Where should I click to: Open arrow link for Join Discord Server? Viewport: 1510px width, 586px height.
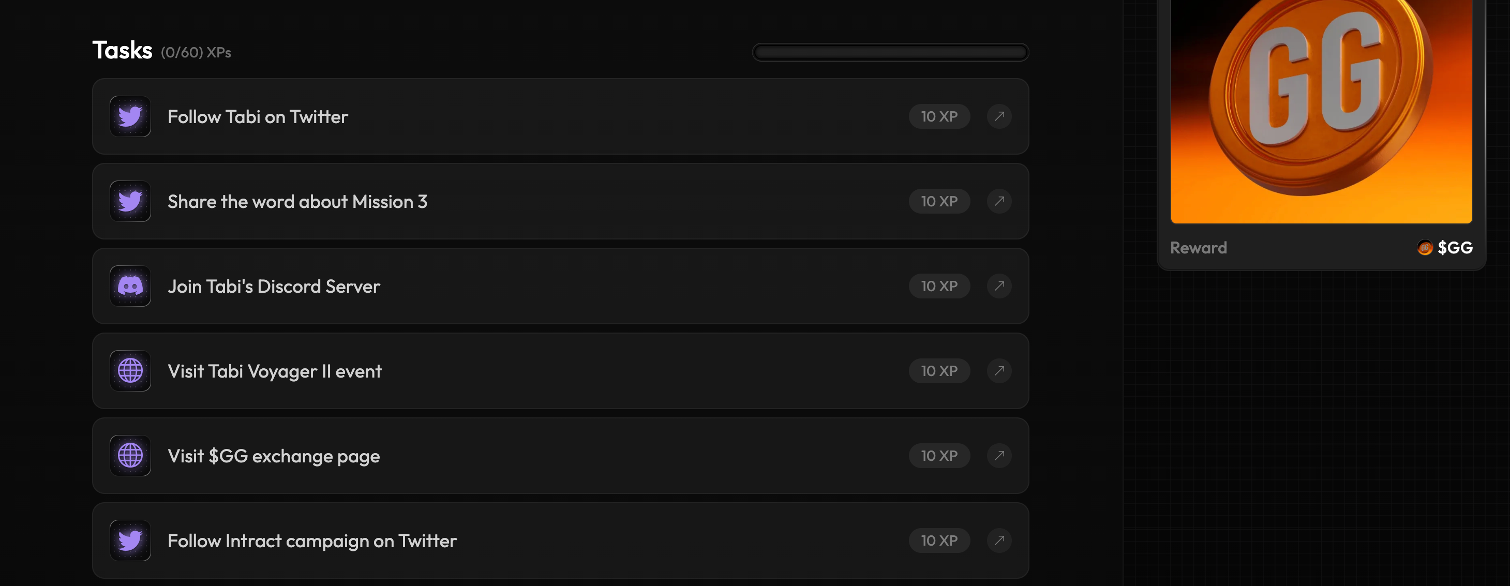(x=999, y=287)
